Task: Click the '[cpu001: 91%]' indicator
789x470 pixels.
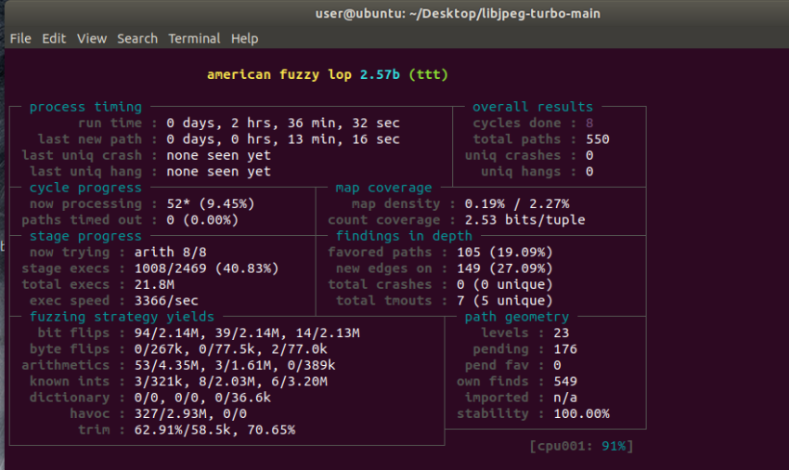Action: [581, 446]
